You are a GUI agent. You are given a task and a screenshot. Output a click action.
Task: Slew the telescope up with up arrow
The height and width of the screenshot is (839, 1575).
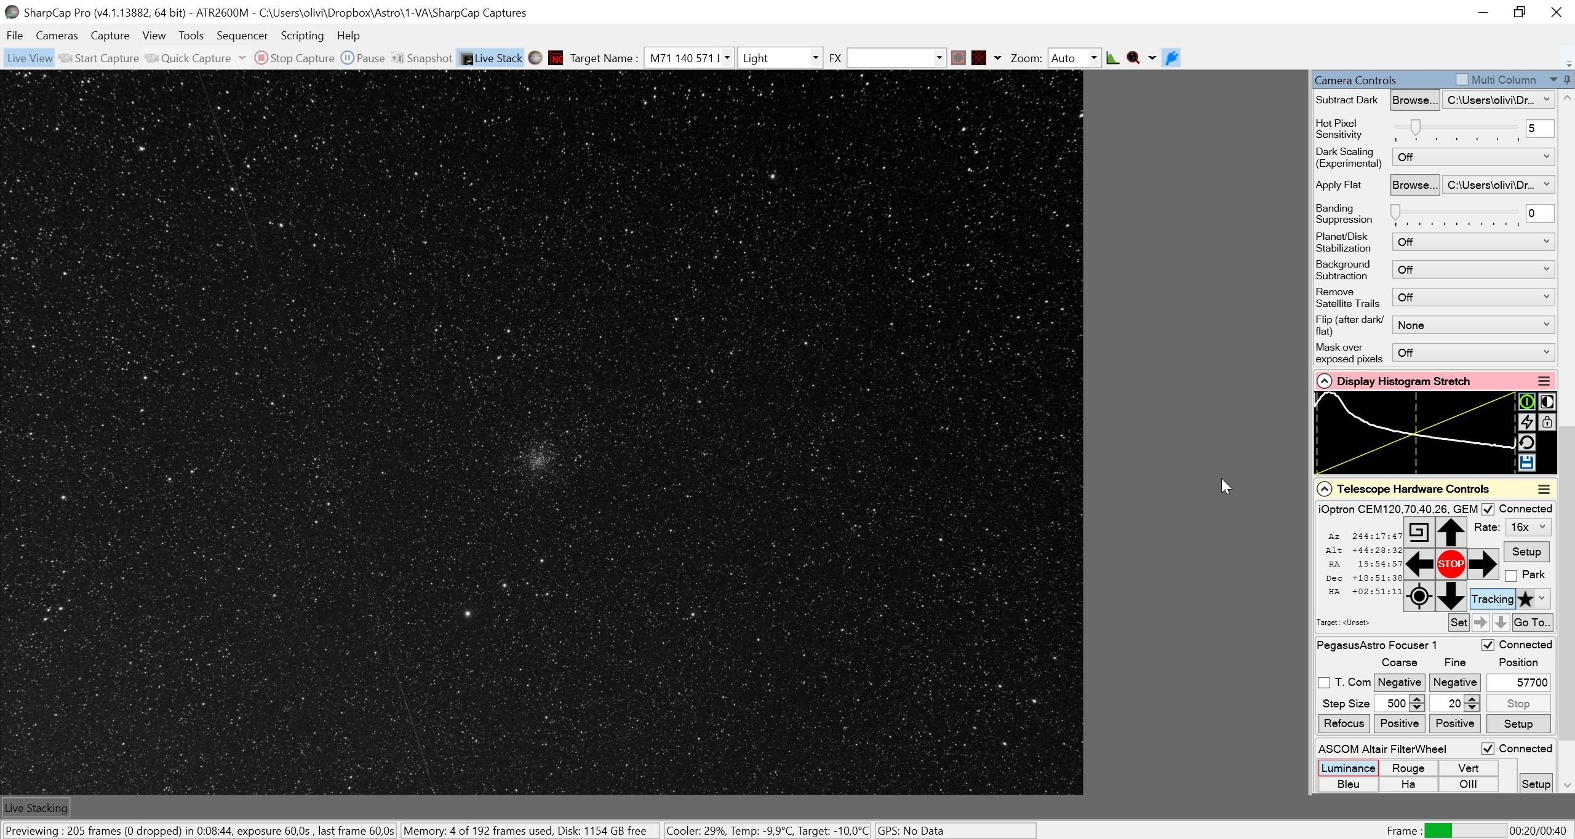(x=1451, y=532)
